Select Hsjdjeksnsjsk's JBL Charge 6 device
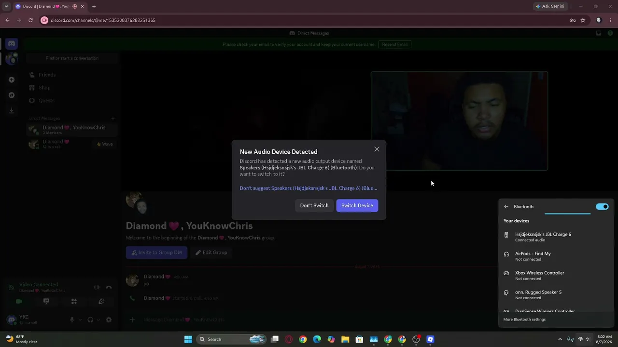Viewport: 618px width, 347px height. pyautogui.click(x=555, y=237)
